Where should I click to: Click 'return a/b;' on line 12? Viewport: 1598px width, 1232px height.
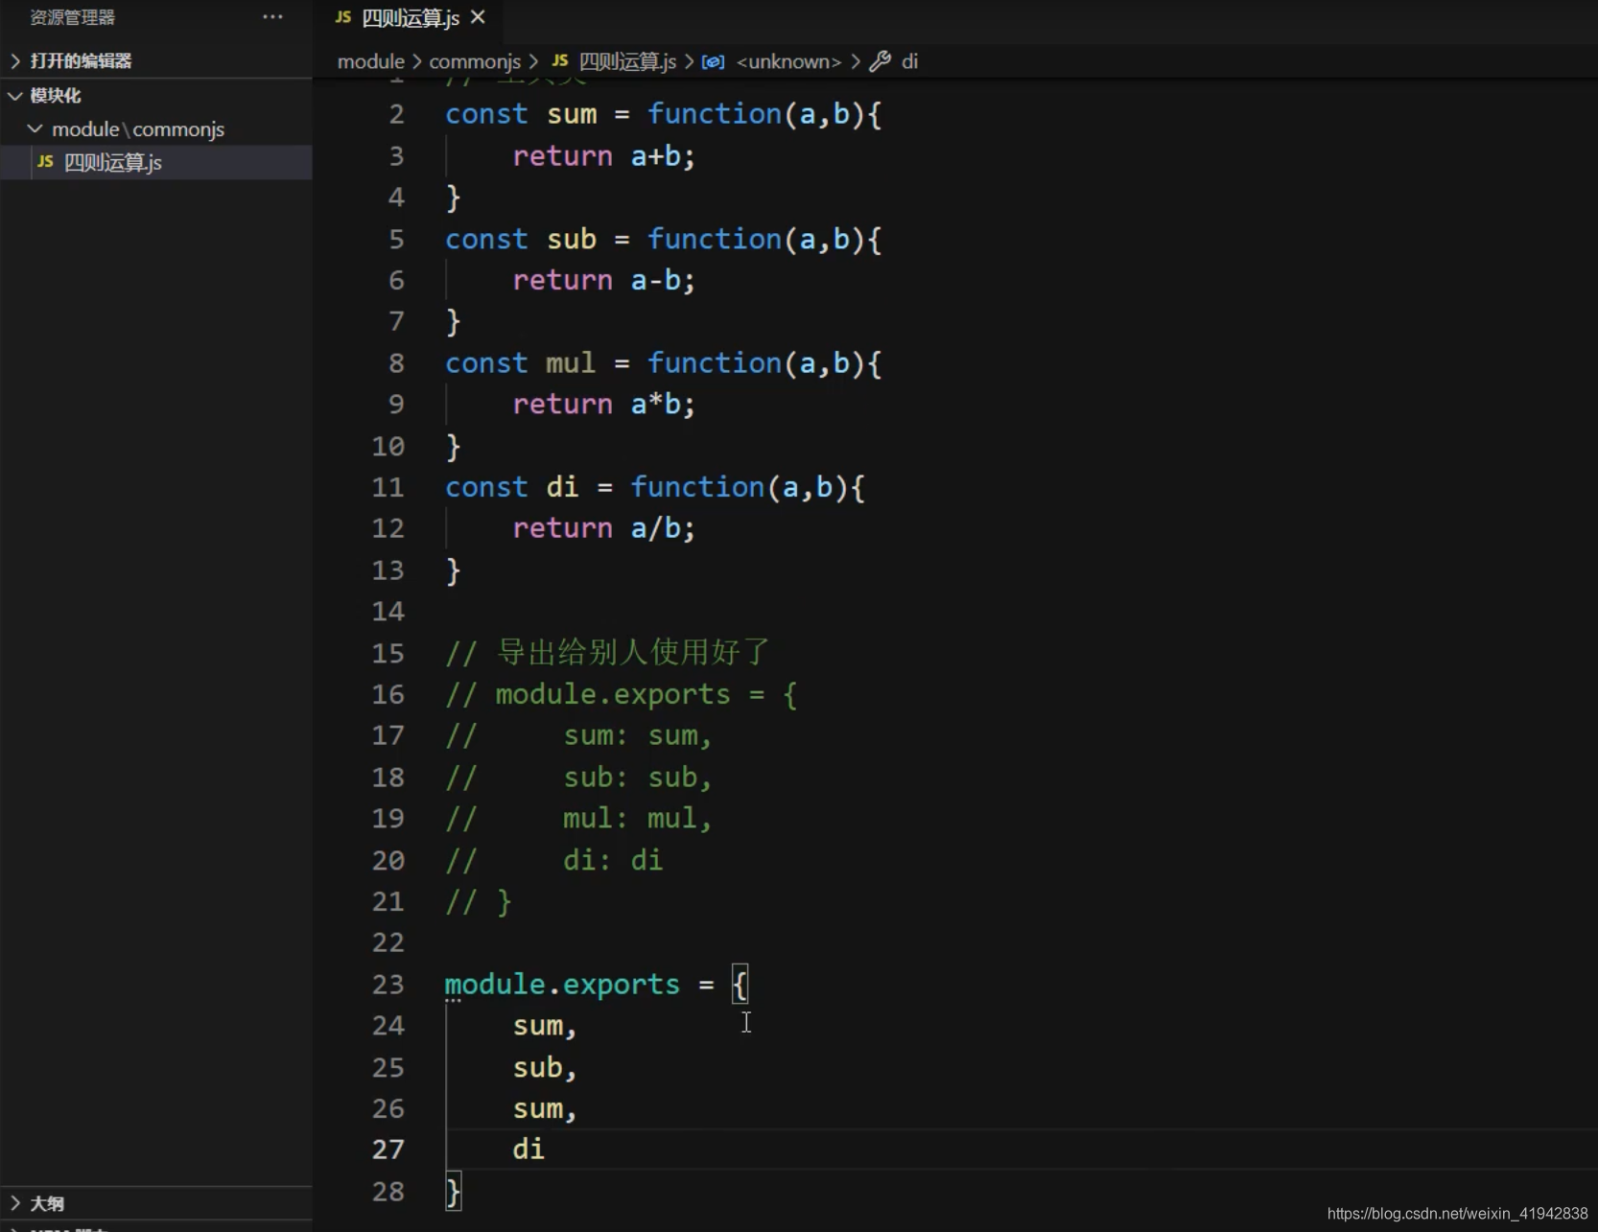point(603,528)
